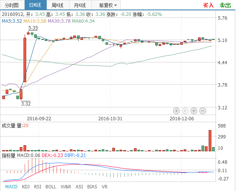Select the MACD indicator
This screenshot has height=191, width=236.
[x=11, y=186]
